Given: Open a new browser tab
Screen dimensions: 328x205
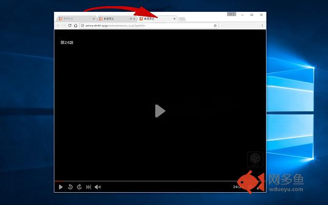Looking at the screenshot, I should pyautogui.click(x=182, y=19).
